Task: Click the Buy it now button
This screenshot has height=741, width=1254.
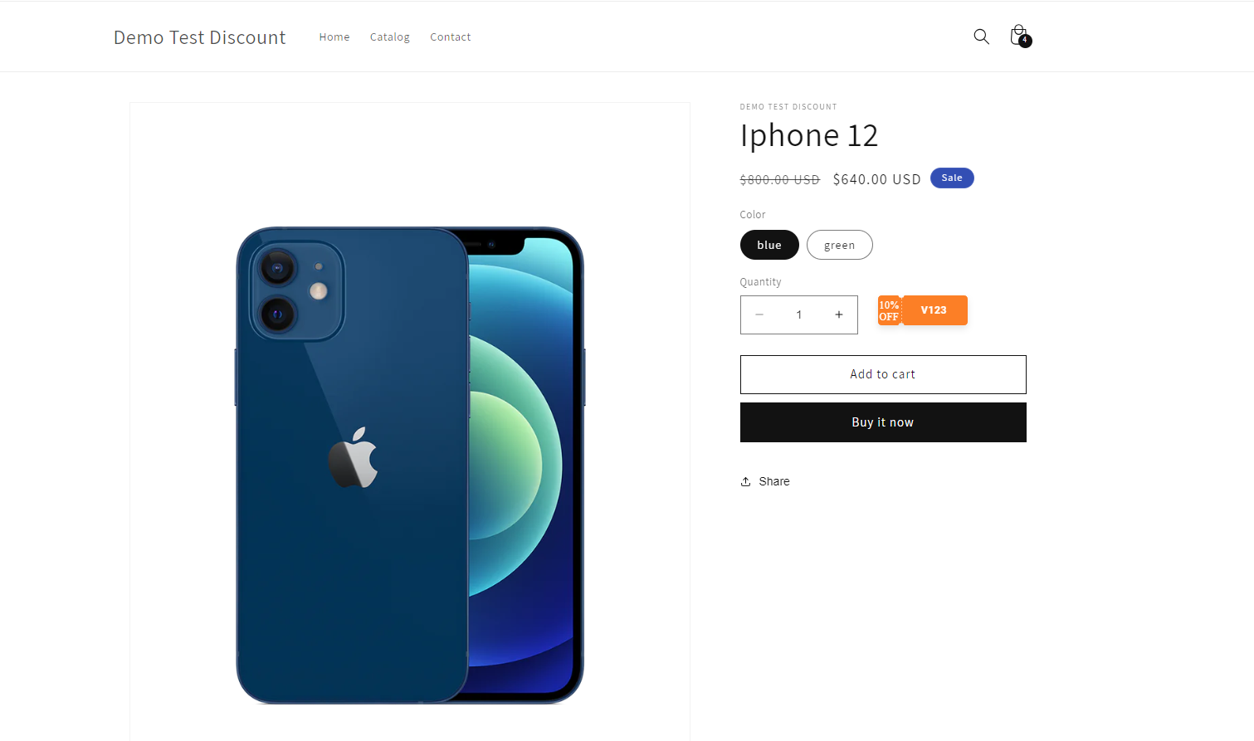Action: (883, 422)
